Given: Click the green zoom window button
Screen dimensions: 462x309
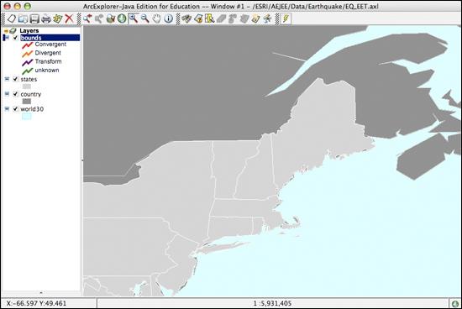Looking at the screenshot, I should (x=27, y=6).
